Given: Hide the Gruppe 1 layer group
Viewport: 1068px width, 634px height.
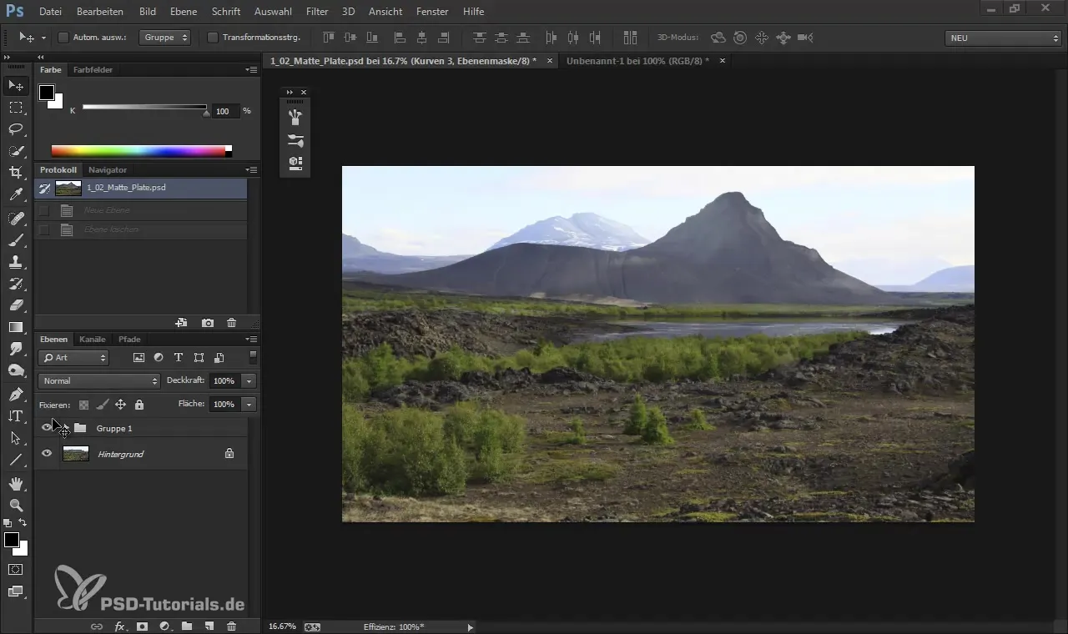Looking at the screenshot, I should pyautogui.click(x=47, y=428).
